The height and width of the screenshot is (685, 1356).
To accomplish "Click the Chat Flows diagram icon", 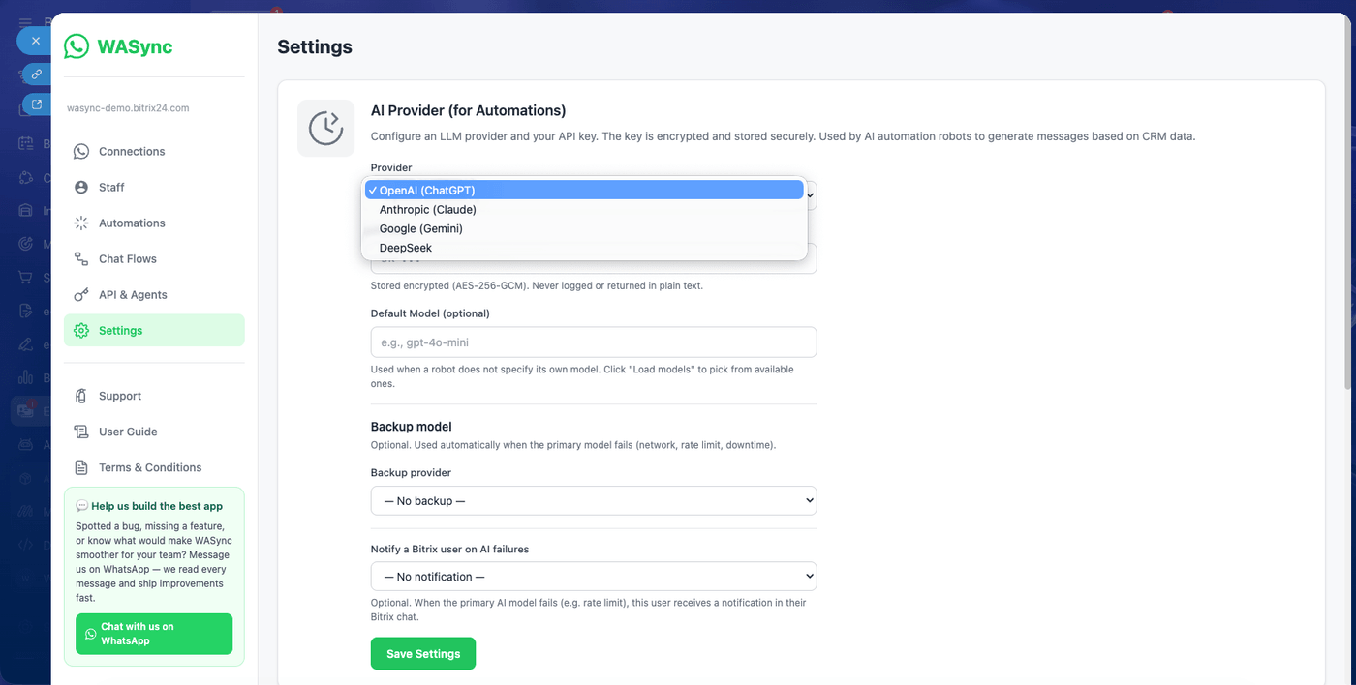I will [x=81, y=259].
